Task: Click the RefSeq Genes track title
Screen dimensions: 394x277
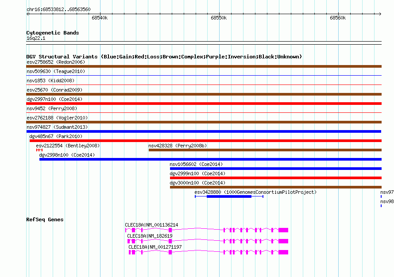Action: point(45,219)
